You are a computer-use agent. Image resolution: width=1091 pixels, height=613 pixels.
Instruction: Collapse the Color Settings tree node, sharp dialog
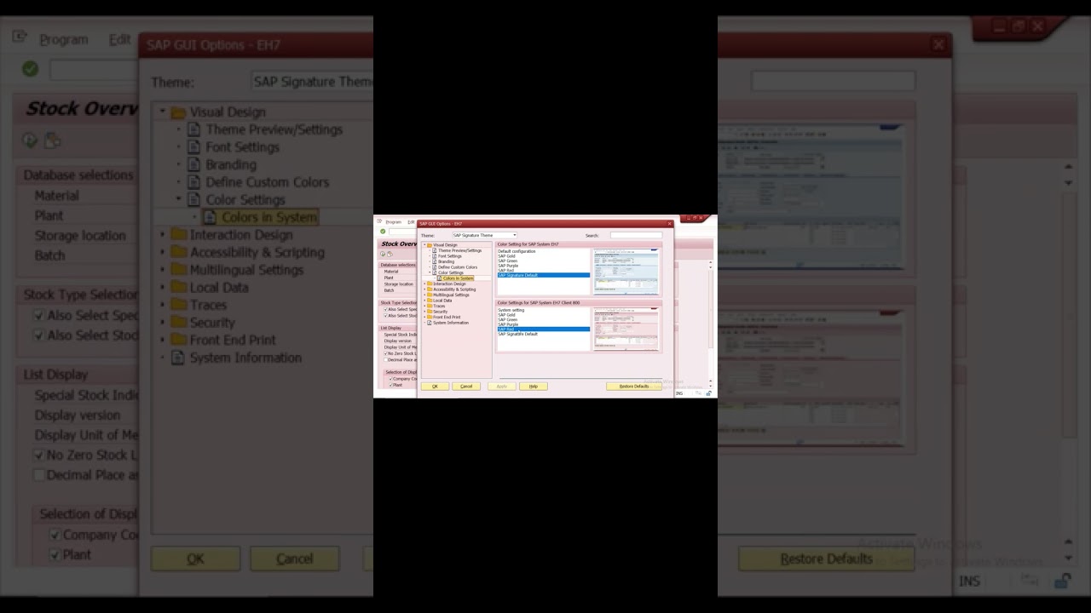(x=430, y=272)
